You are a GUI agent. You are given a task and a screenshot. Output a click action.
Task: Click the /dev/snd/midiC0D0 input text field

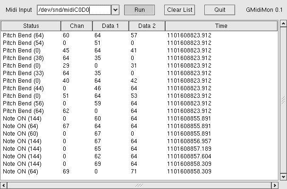tap(74, 10)
